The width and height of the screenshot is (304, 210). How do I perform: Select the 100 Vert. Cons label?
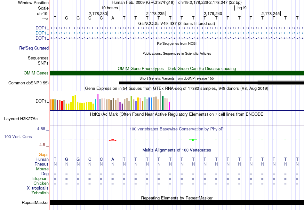18,137
